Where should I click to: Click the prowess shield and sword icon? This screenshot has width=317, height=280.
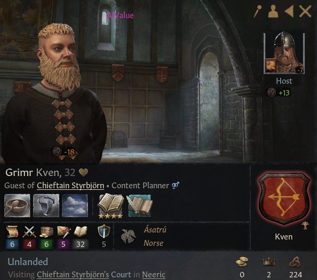[104, 231]
